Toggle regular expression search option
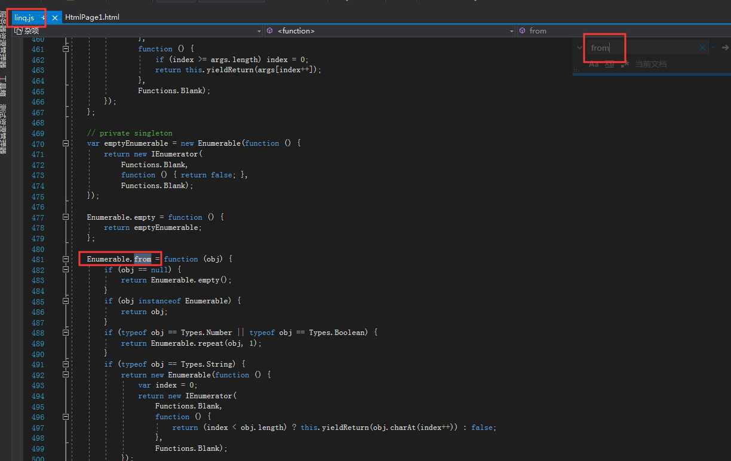This screenshot has width=731, height=461. [x=625, y=64]
